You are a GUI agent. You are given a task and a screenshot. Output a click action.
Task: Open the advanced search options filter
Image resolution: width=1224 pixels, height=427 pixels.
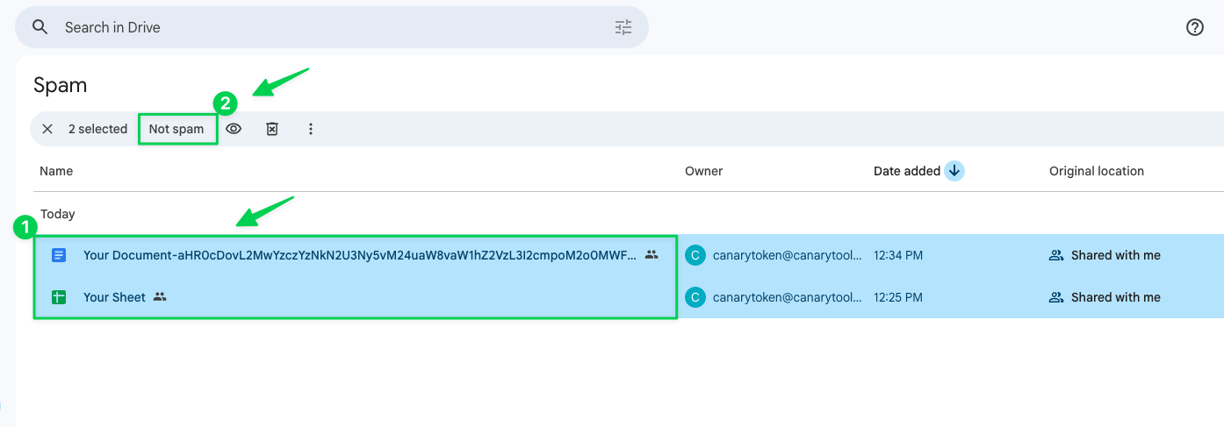(623, 27)
